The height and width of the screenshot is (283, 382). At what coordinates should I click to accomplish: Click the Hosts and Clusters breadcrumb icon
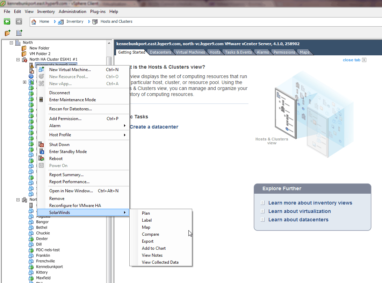(95, 22)
